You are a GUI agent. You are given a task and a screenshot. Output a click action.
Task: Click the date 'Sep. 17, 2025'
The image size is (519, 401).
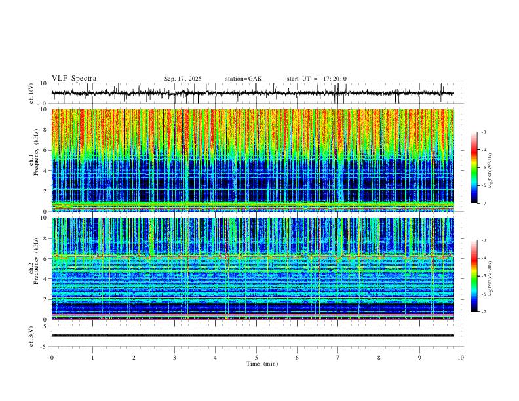click(183, 79)
